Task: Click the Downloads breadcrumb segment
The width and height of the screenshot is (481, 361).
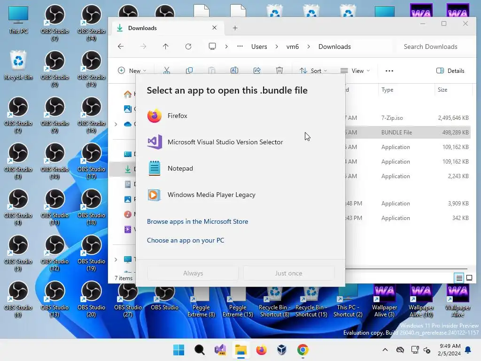Action: click(x=334, y=47)
